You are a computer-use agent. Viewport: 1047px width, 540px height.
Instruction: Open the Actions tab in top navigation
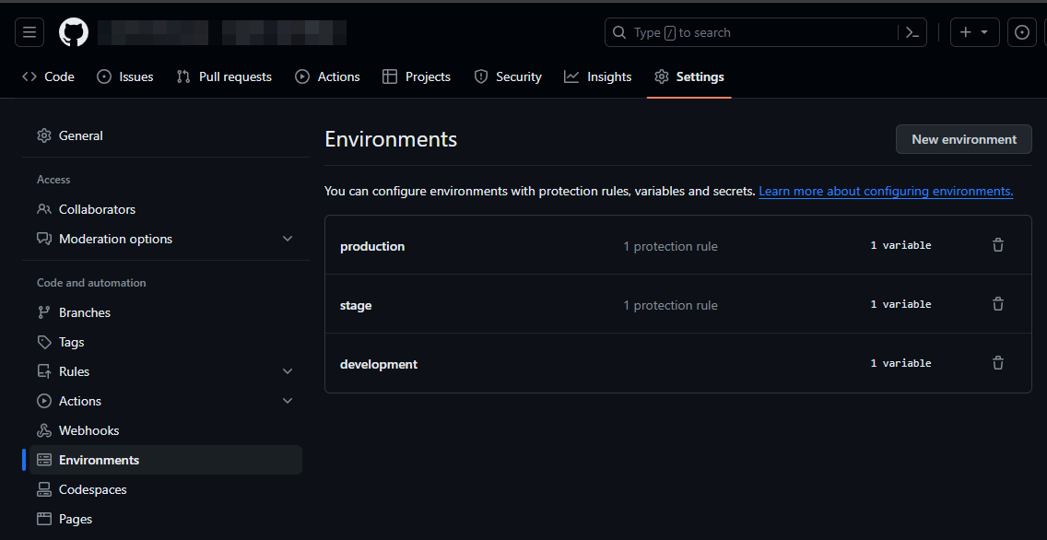[x=327, y=76]
